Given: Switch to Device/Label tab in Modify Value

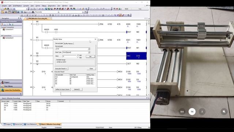Looking at the screenshot, I should pyautogui.click(x=59, y=43).
